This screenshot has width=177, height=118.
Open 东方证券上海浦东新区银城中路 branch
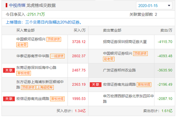(x=40, y=84)
